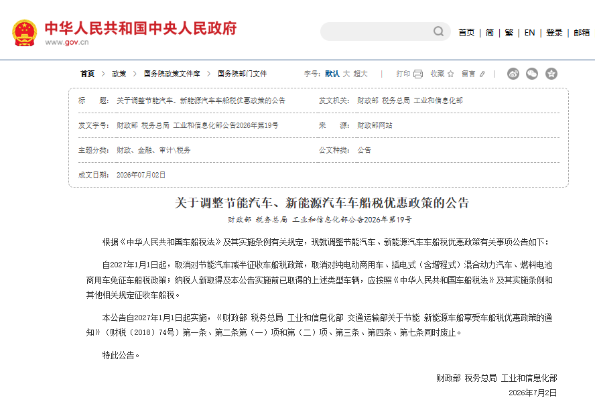Screen dimensions: 595x410
Task: Switch to Traditional Chinese 繁
Action: [x=509, y=33]
